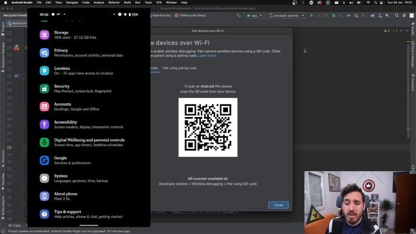Open Accounts settings on the phone
Image resolution: width=416 pixels, height=234 pixels.
pyautogui.click(x=89, y=107)
